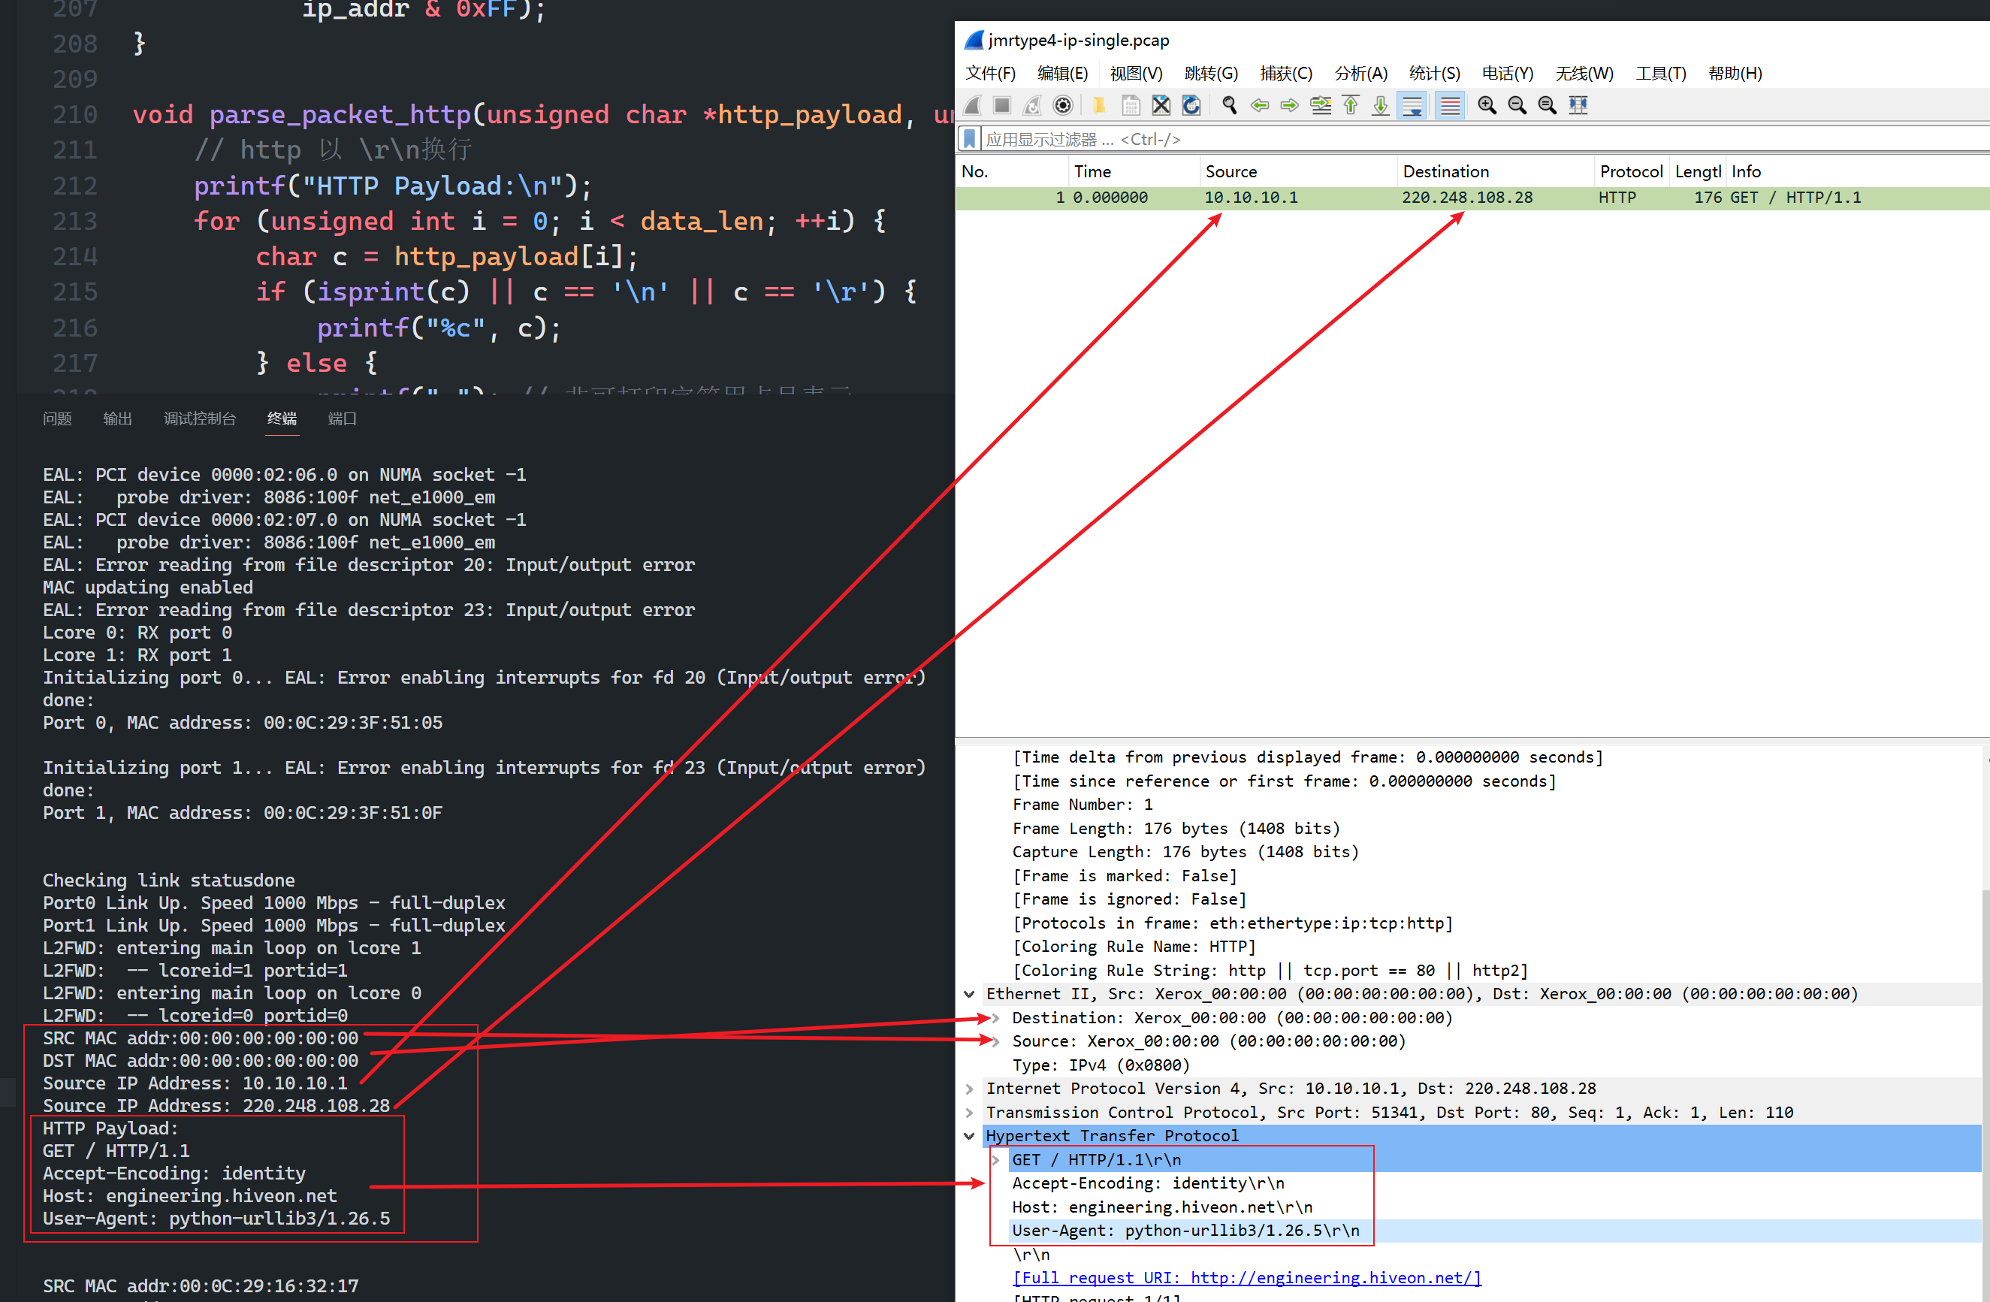This screenshot has height=1302, width=1990.
Task: Switch to the 输出 panel tab
Action: [117, 418]
